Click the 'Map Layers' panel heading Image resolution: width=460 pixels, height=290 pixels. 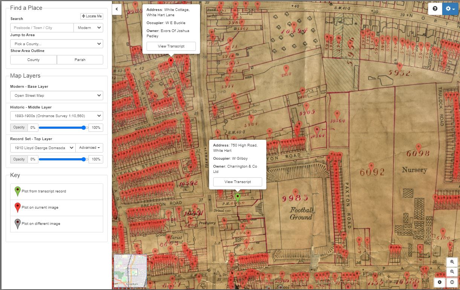25,76
